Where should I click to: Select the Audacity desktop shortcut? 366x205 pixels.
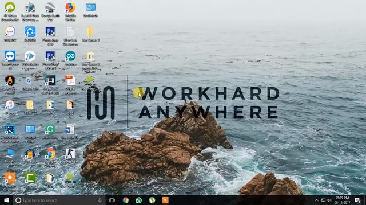[x=30, y=155]
